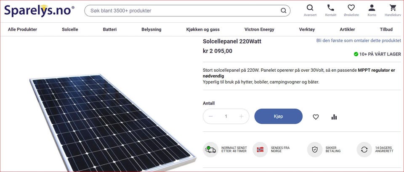Click the compare bar chart icon

click(x=334, y=117)
